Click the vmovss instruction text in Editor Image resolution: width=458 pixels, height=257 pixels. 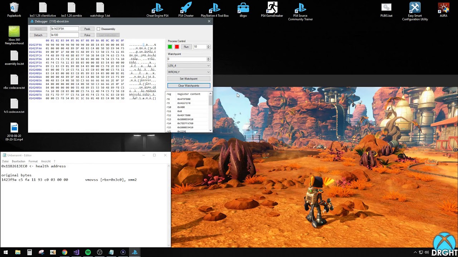click(111, 180)
